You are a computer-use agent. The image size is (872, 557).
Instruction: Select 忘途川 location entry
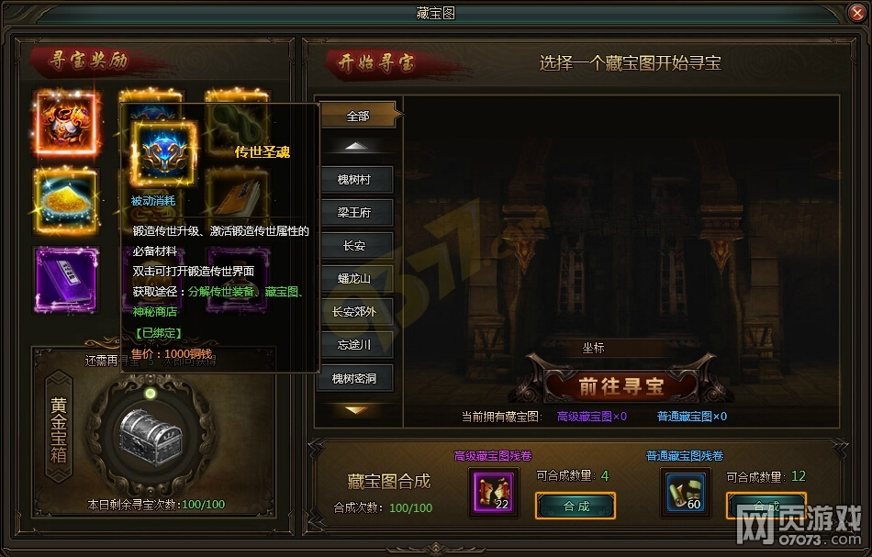[356, 345]
